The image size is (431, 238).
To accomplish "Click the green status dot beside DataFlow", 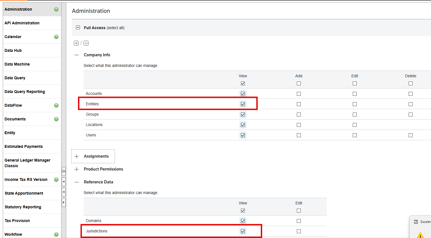I will point(56,106).
